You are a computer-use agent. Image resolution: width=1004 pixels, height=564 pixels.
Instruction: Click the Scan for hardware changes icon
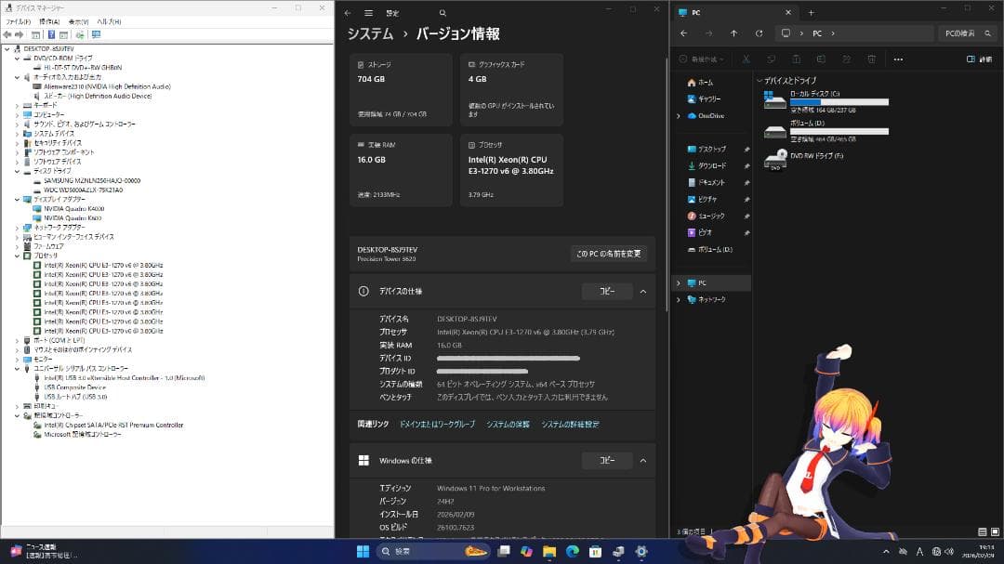pyautogui.click(x=80, y=35)
